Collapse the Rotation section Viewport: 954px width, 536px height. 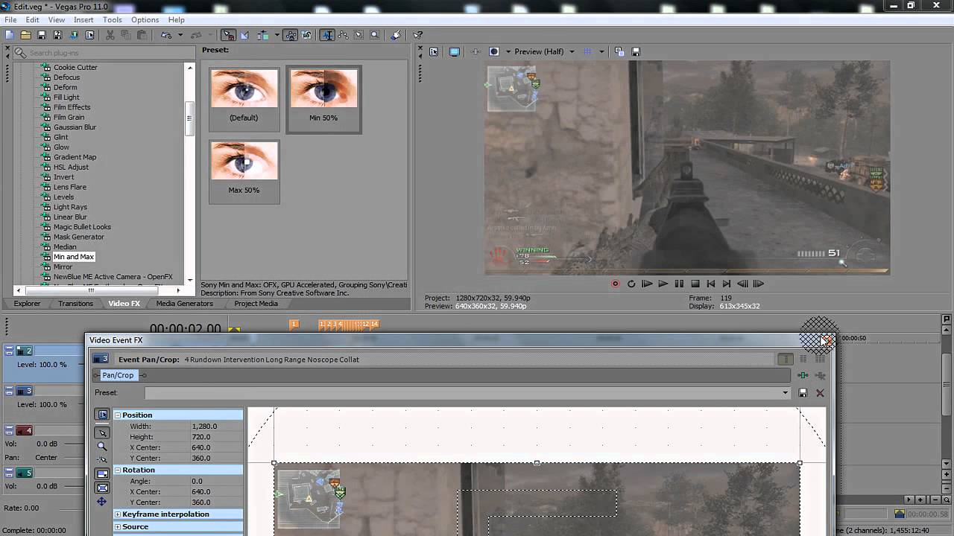tap(117, 470)
